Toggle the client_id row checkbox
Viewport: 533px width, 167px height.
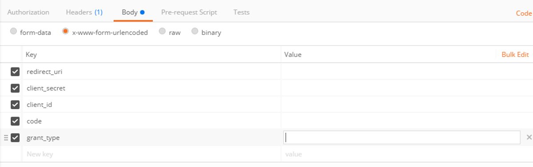(15, 105)
